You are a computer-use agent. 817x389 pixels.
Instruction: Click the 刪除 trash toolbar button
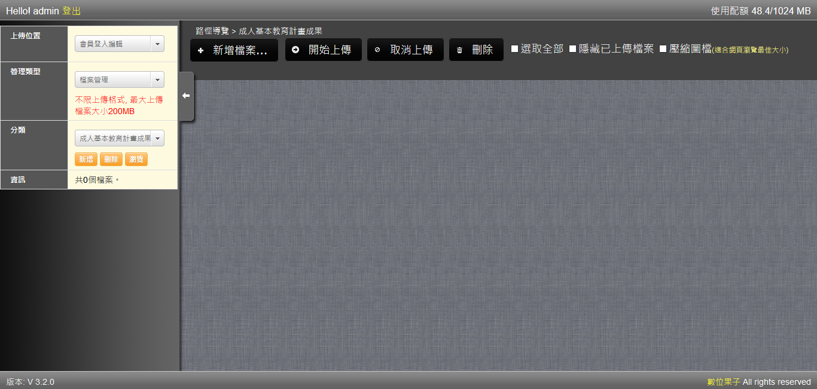[476, 50]
